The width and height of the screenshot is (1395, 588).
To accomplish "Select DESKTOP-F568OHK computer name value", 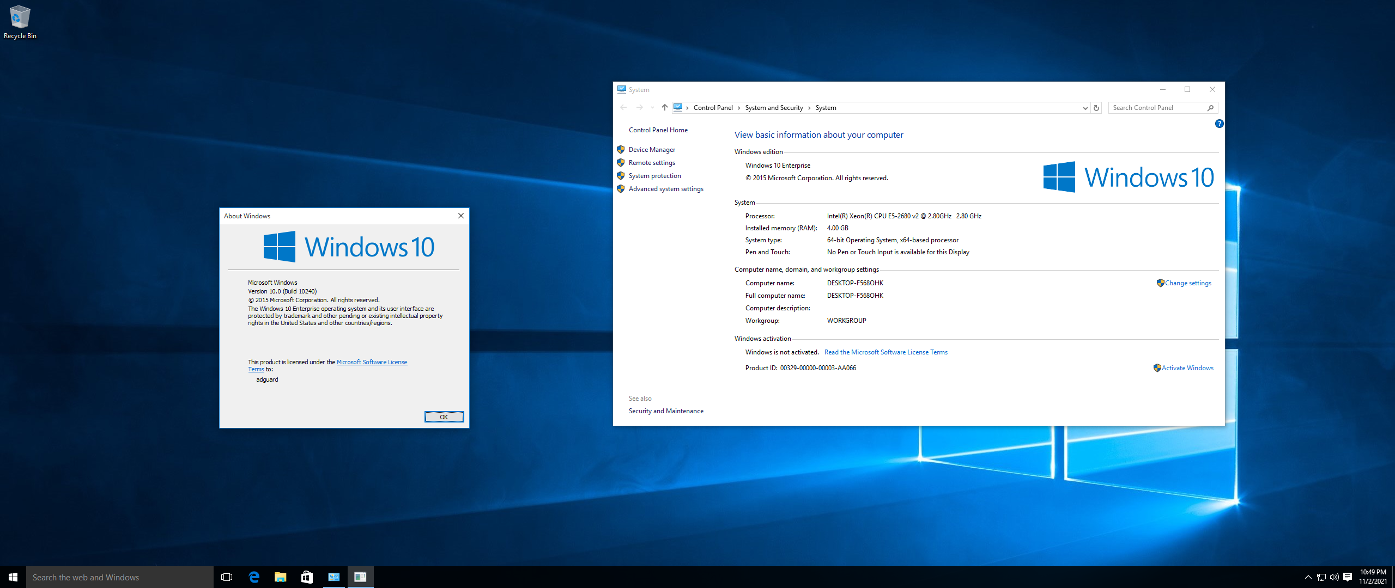I will tap(855, 283).
